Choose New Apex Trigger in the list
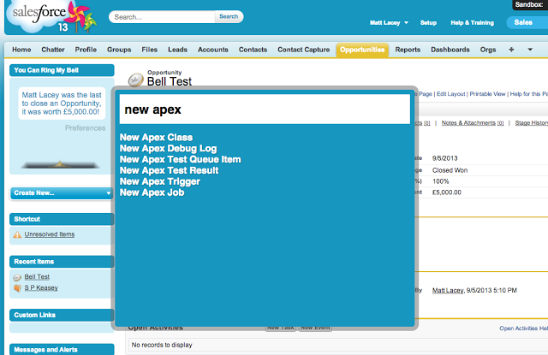 (160, 181)
